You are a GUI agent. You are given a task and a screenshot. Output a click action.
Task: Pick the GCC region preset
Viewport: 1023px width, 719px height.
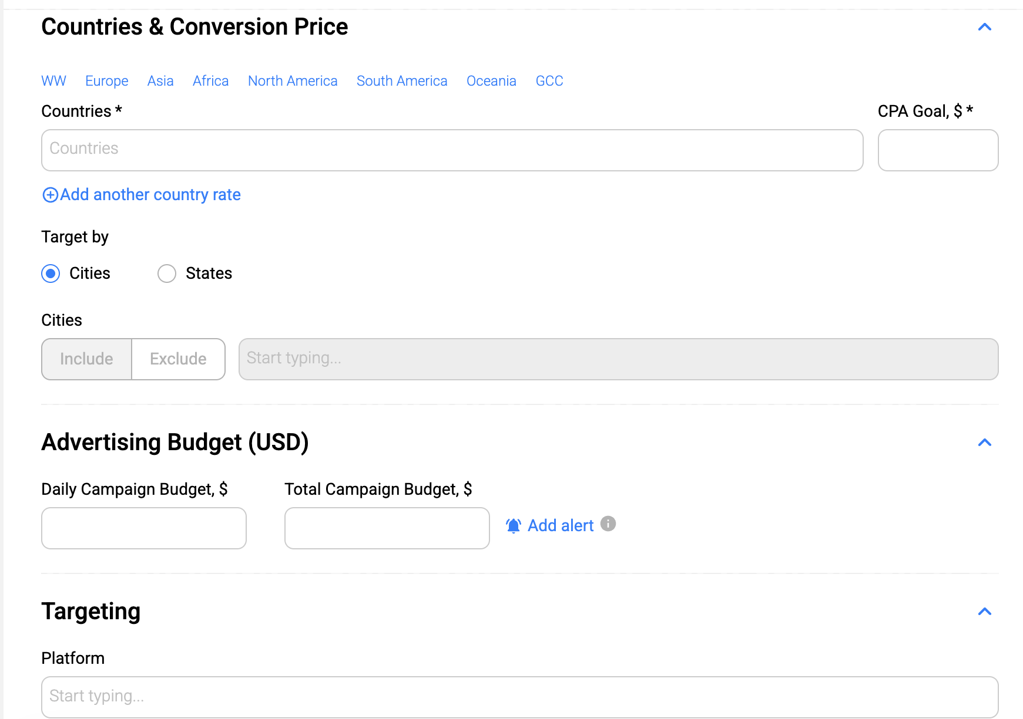[549, 81]
